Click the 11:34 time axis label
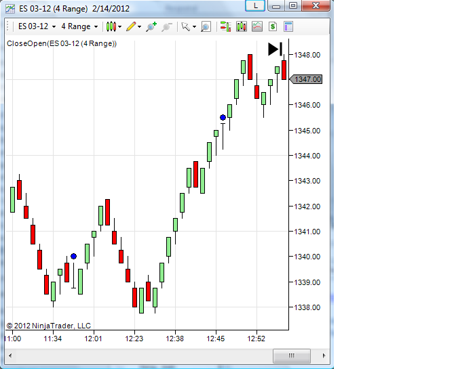 coord(53,339)
